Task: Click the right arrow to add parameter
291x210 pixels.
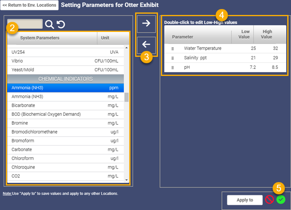Action: click(x=146, y=24)
